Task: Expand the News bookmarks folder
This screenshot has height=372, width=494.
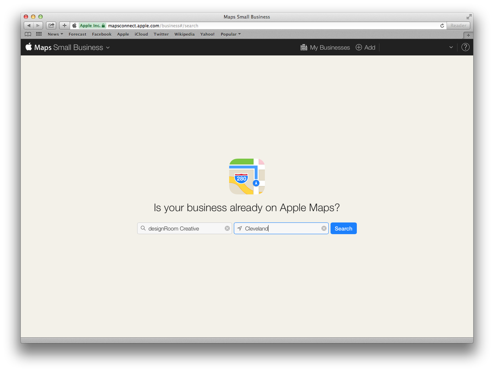Action: click(55, 34)
